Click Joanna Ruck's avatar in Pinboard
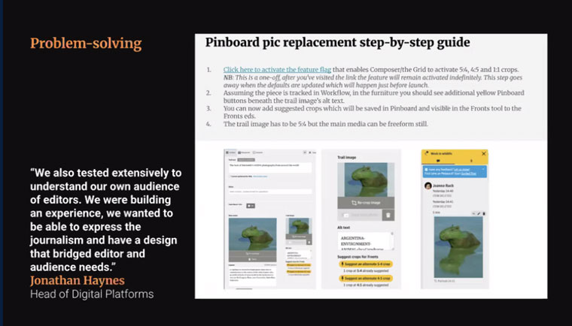 [x=428, y=186]
